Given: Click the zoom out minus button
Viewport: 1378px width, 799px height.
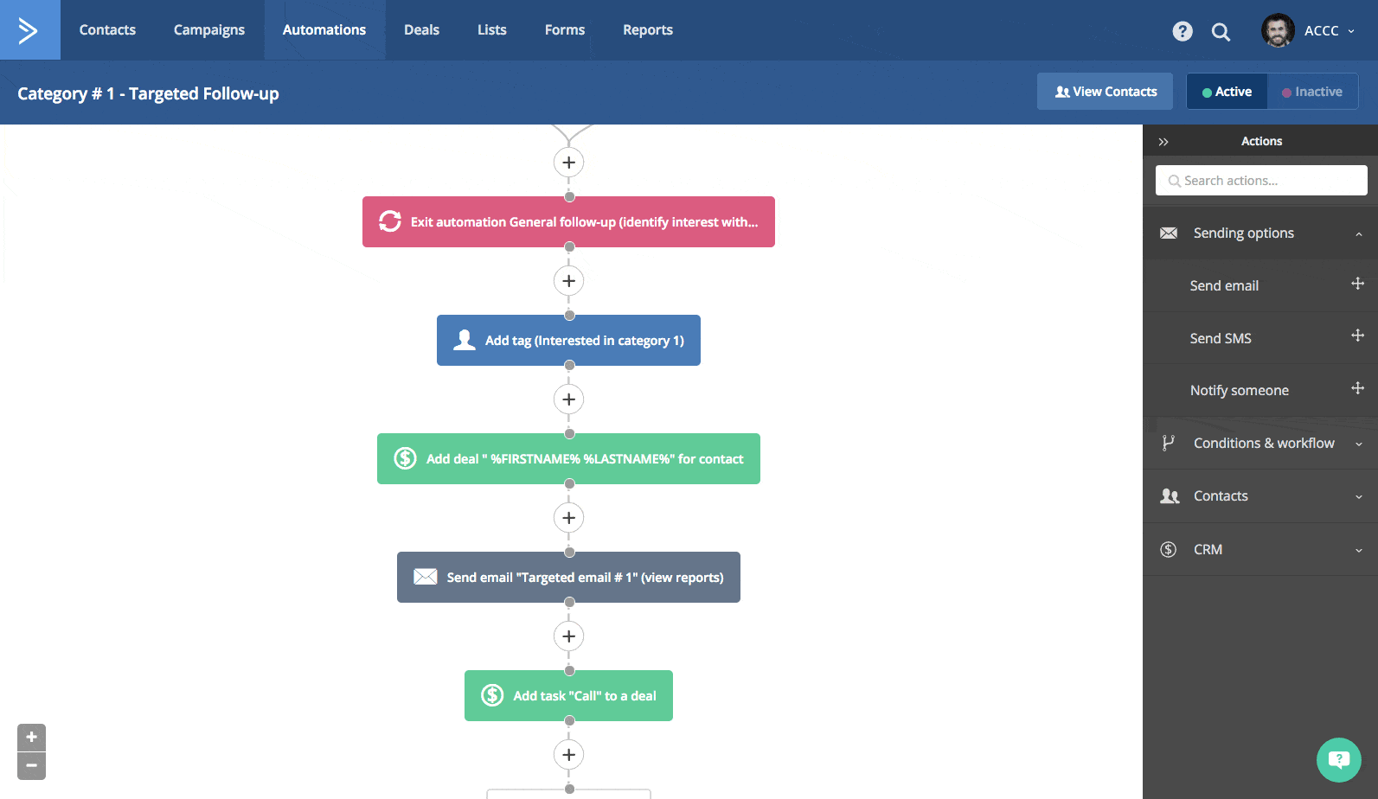Looking at the screenshot, I should 31,765.
